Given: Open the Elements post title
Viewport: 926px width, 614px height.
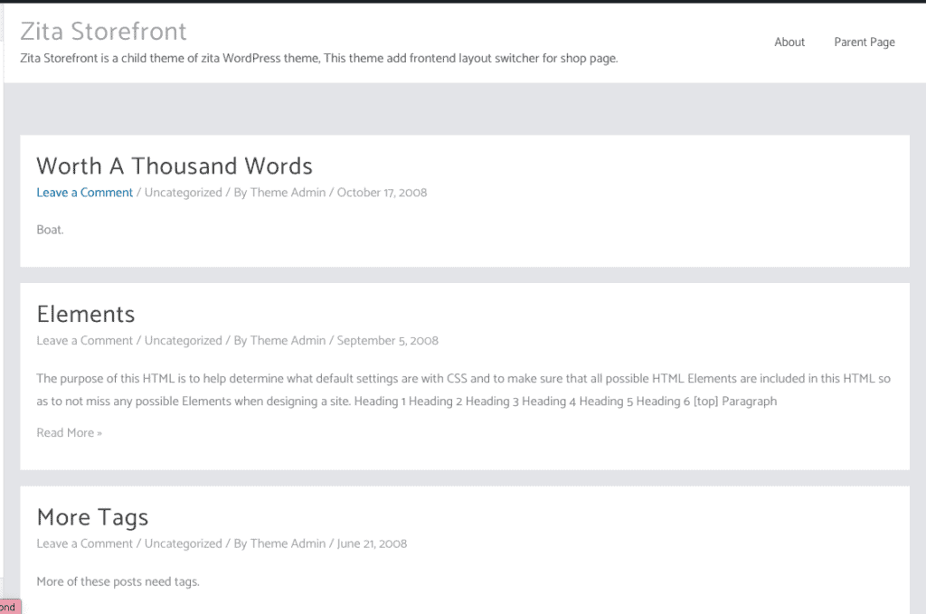Looking at the screenshot, I should tap(86, 314).
